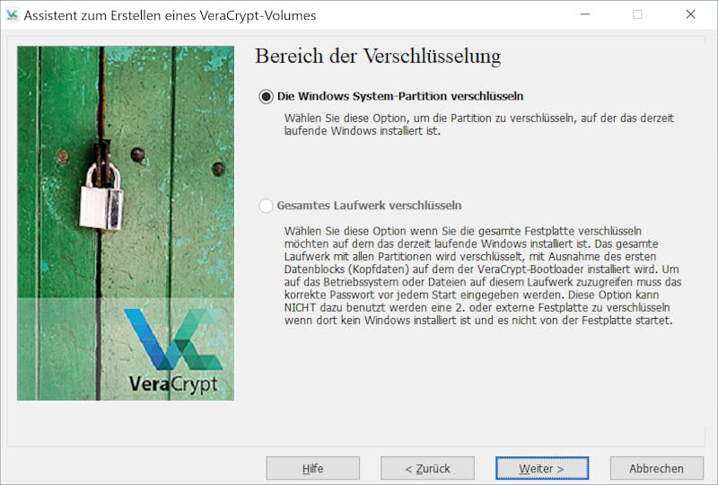Minimize the VeraCrypt wizard window

[x=585, y=14]
